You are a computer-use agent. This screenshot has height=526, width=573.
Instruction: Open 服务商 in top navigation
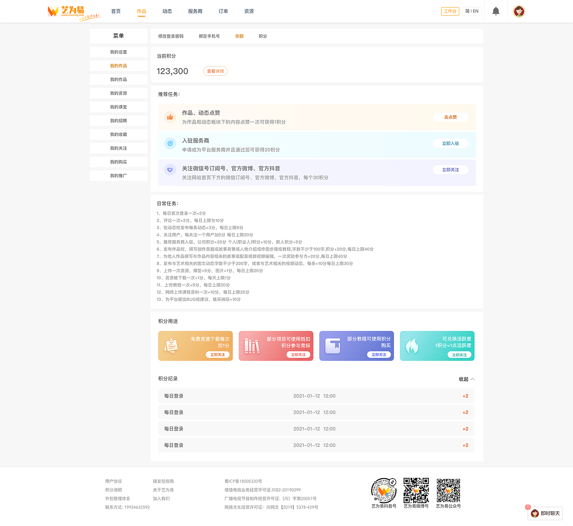195,11
